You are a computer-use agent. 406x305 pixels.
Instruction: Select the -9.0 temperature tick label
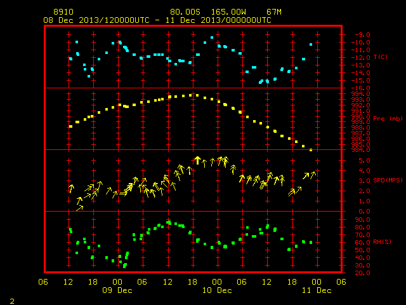click(x=362, y=34)
